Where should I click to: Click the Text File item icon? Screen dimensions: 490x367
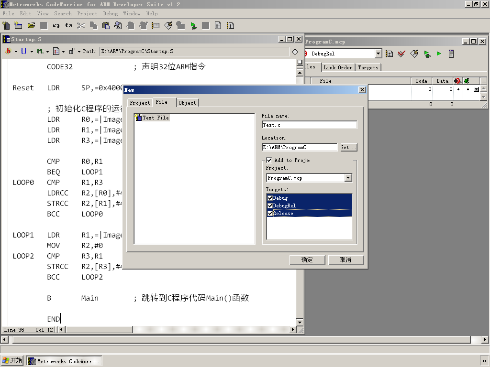(138, 118)
